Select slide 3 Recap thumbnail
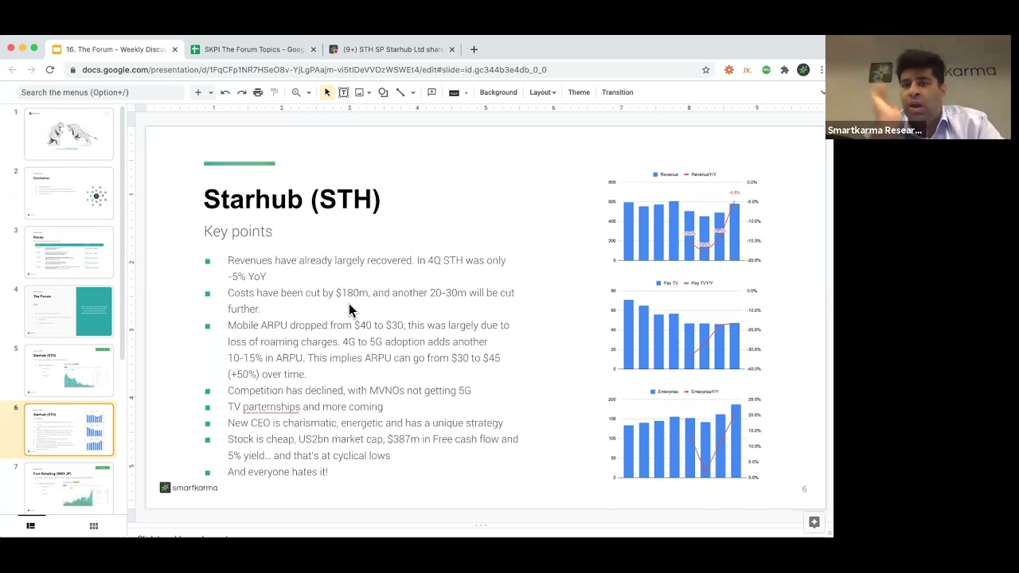This screenshot has width=1019, height=573. coord(69,252)
